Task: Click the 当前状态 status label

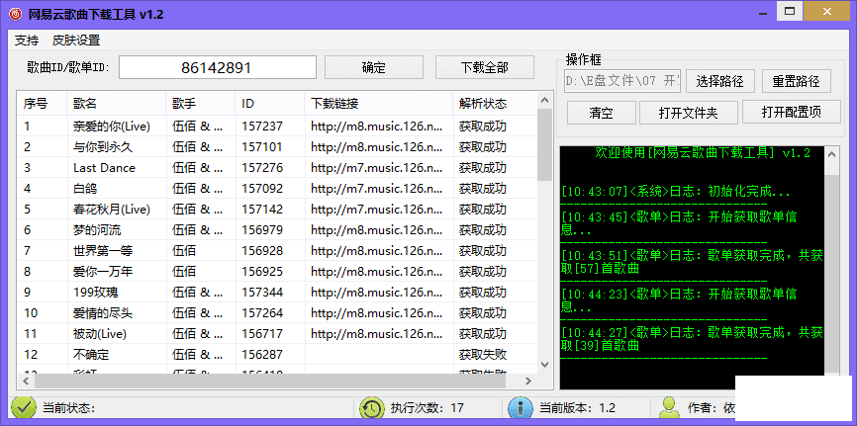Action: 69,408
